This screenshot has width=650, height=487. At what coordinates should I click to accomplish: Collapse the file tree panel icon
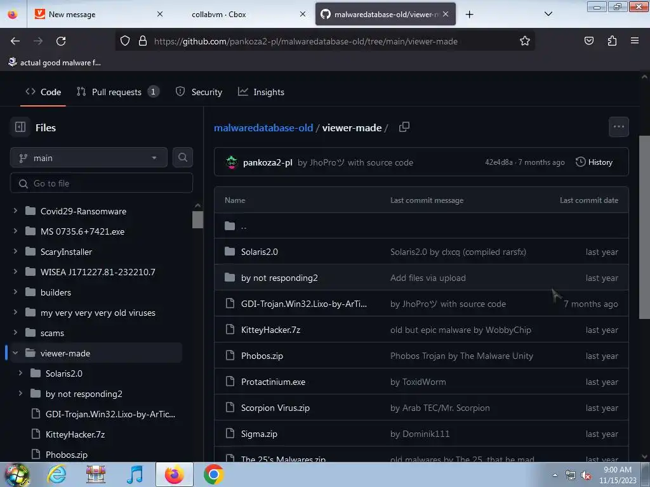[20, 127]
